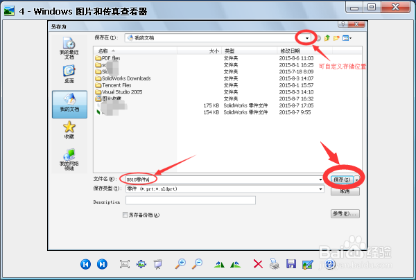Delete image with red X icon

point(258,264)
